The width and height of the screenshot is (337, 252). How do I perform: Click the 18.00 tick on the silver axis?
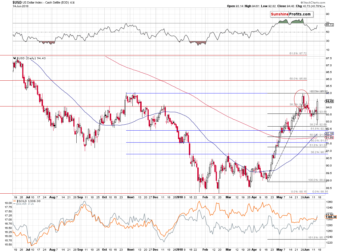tap(9, 203)
